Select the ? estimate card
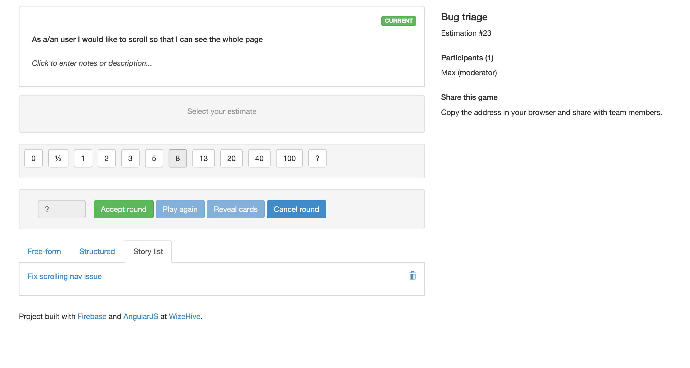690x368 pixels. (317, 158)
